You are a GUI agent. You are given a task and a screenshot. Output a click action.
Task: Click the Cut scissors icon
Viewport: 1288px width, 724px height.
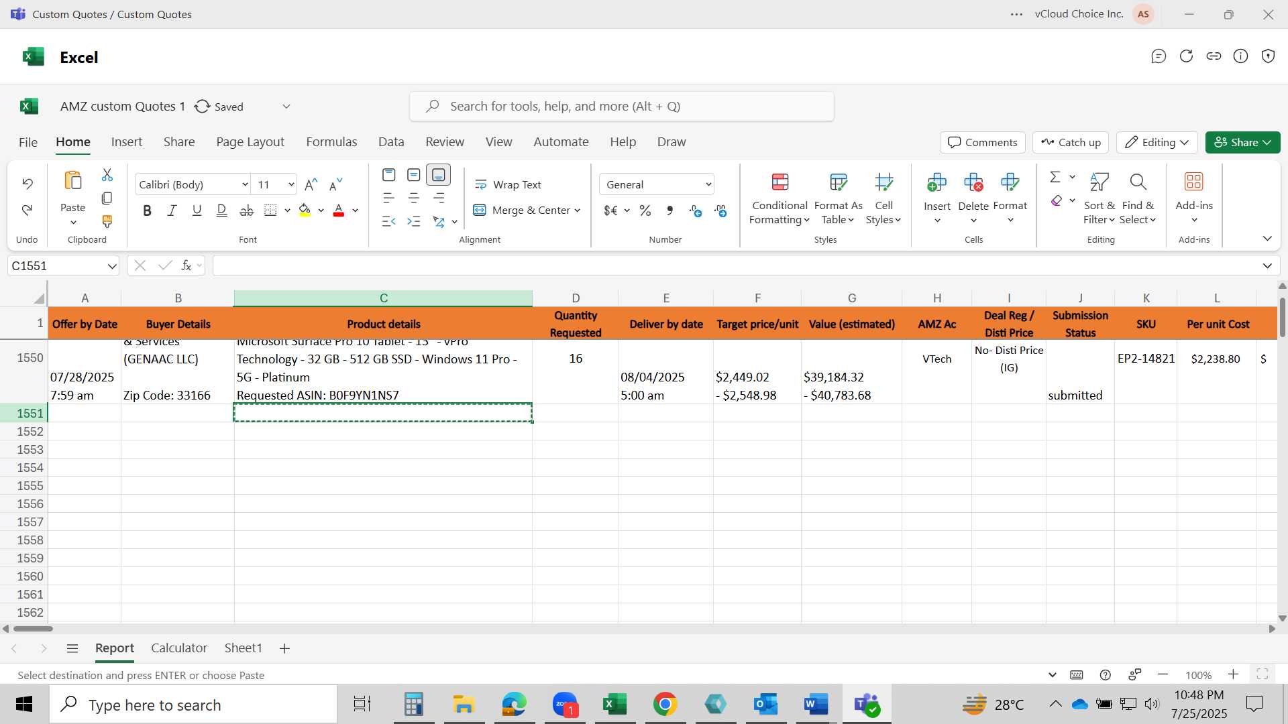point(107,175)
